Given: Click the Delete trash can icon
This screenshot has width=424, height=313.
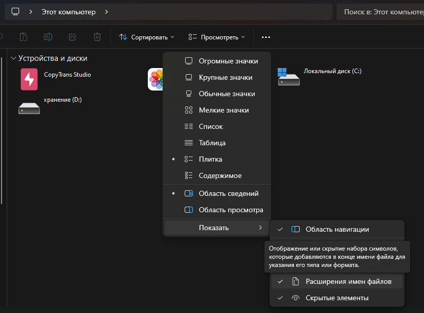Looking at the screenshot, I should (97, 37).
